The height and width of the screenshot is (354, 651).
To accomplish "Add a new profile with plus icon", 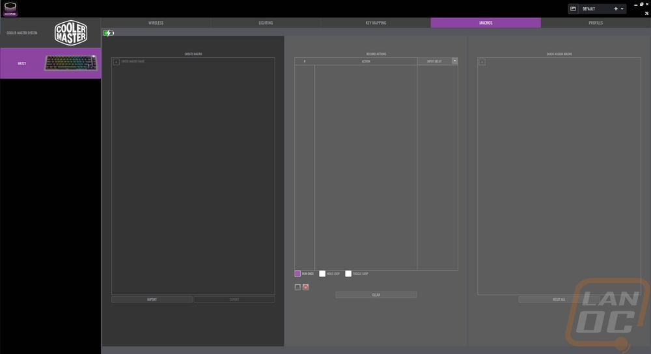I will (616, 9).
